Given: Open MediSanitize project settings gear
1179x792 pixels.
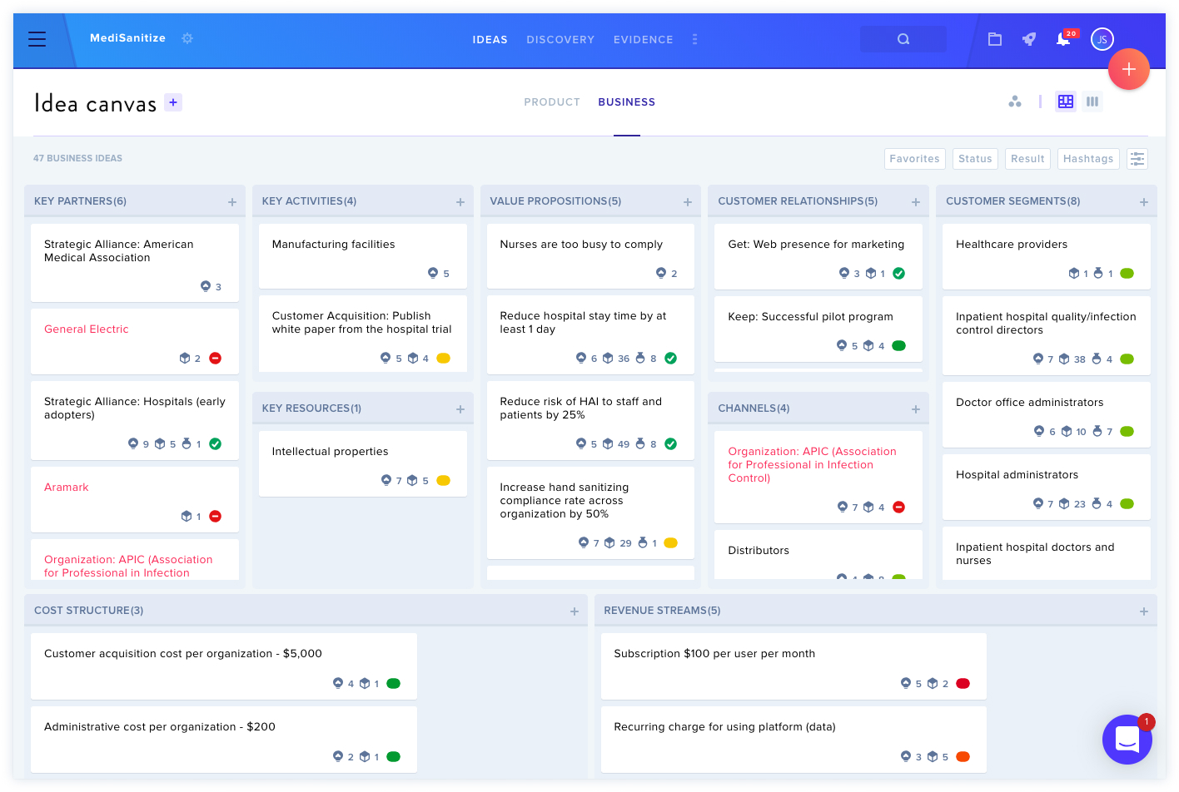Looking at the screenshot, I should pos(187,38).
